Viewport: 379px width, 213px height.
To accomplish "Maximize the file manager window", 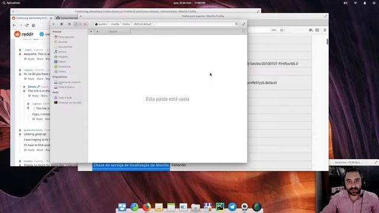I will (243, 24).
